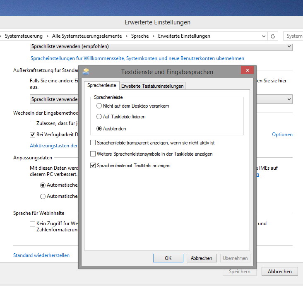Click Speichern in Erweiterte Einstellungen window

(x=240, y=272)
